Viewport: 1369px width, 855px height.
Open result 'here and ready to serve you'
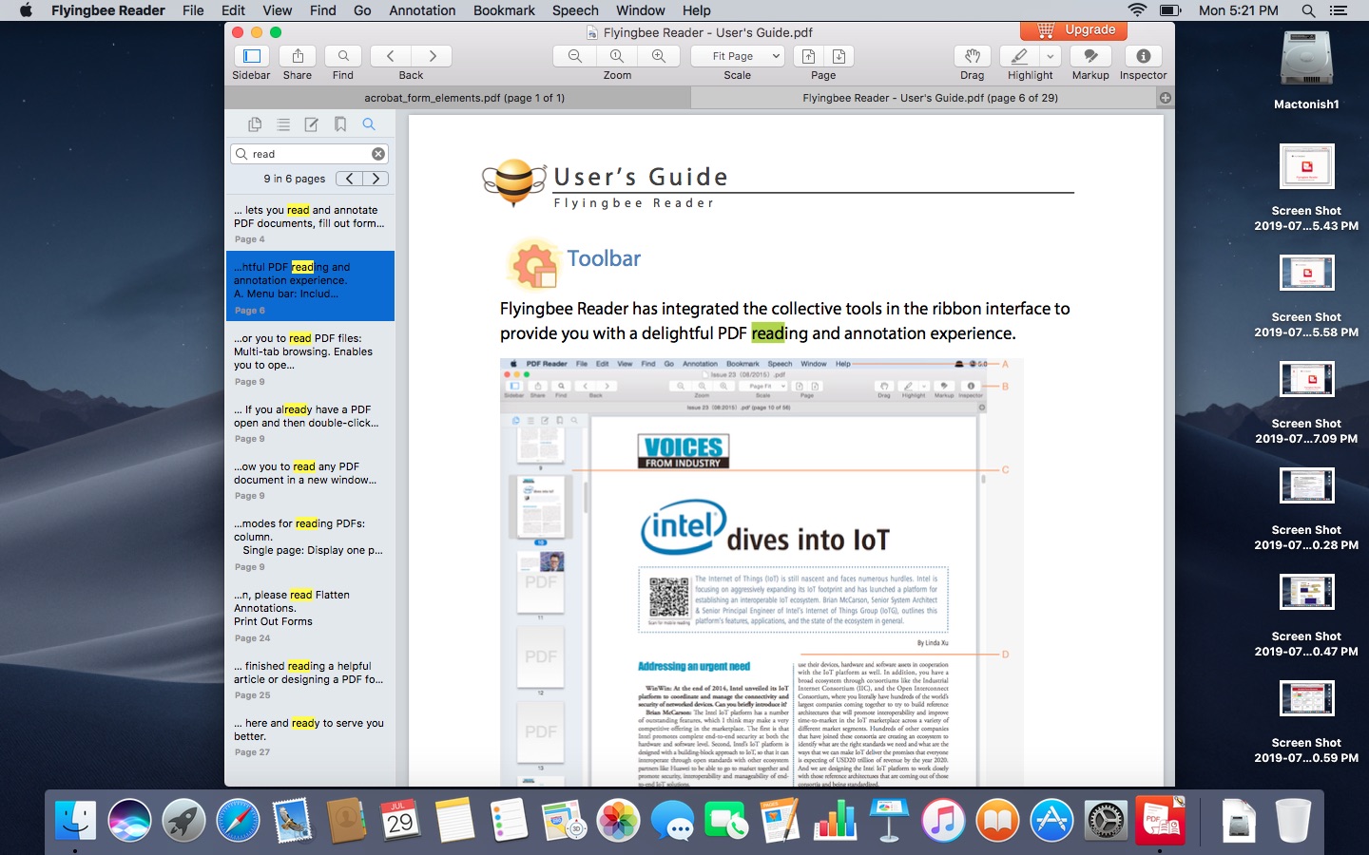coord(309,737)
